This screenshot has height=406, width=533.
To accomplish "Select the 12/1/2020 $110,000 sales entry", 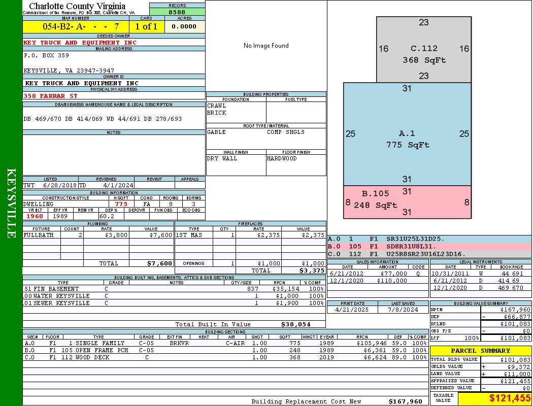I will tap(377, 281).
